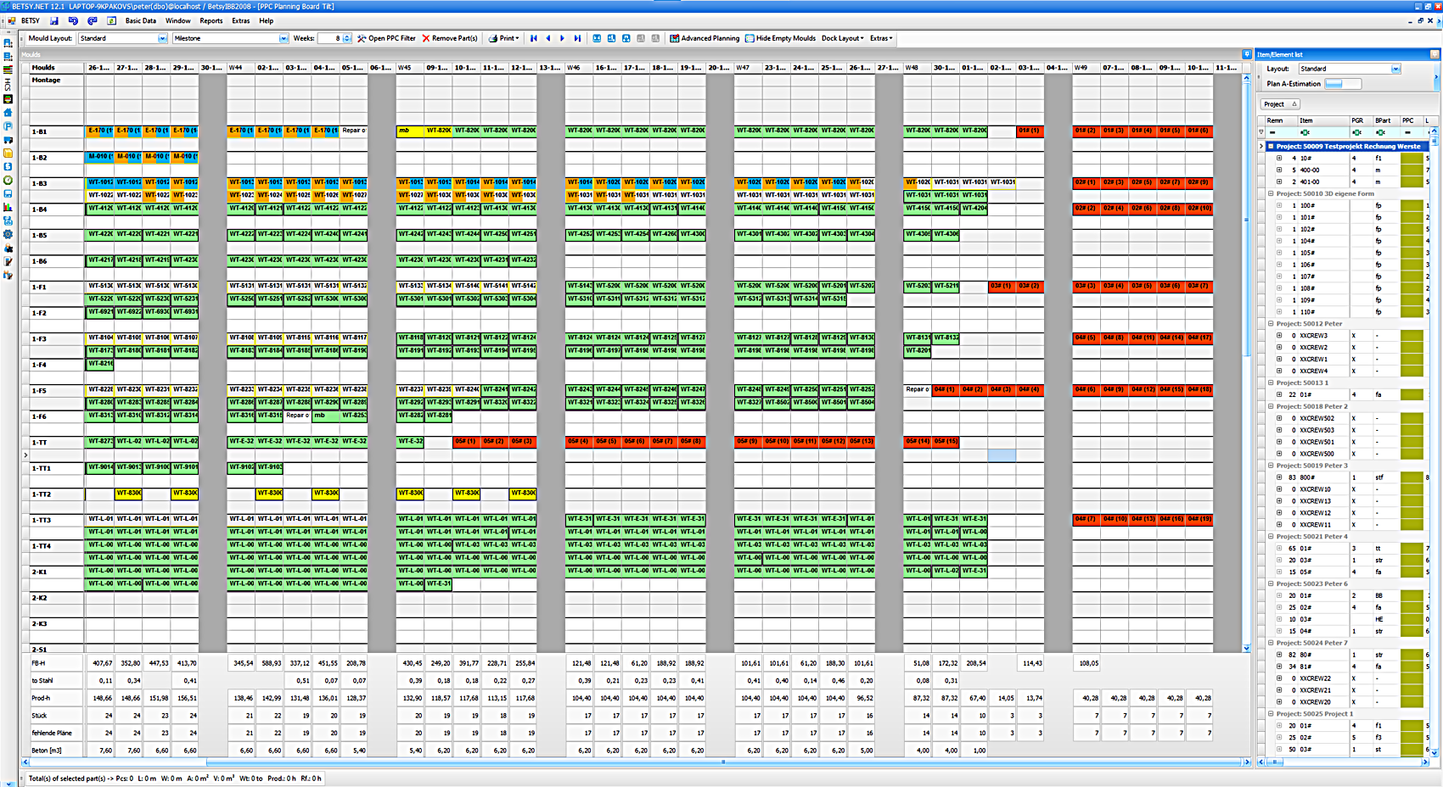1443x787 pixels.
Task: Click the Weeks number stepper field
Action: tap(334, 38)
